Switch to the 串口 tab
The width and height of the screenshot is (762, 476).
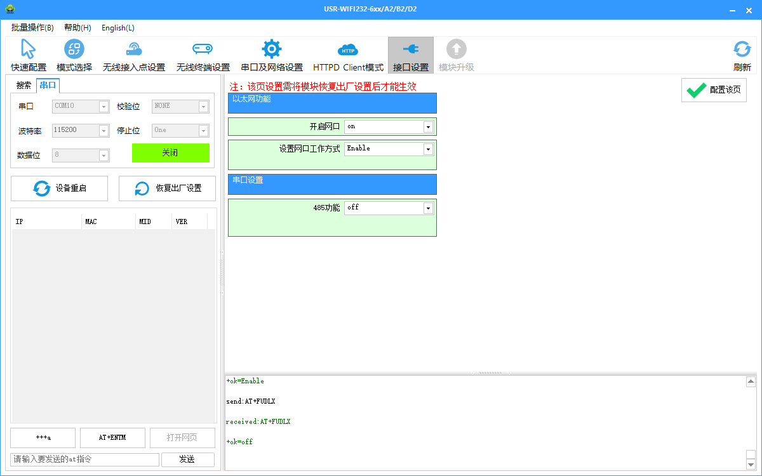point(48,85)
